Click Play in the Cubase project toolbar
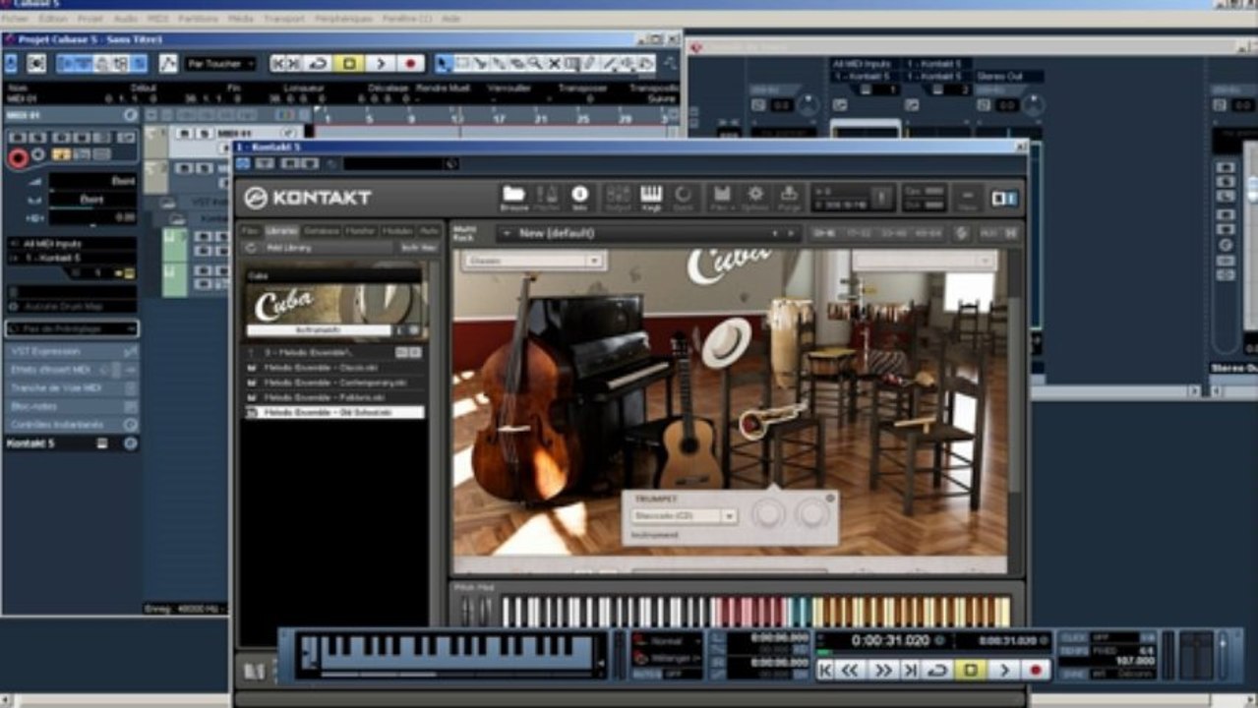This screenshot has width=1258, height=708. (381, 63)
